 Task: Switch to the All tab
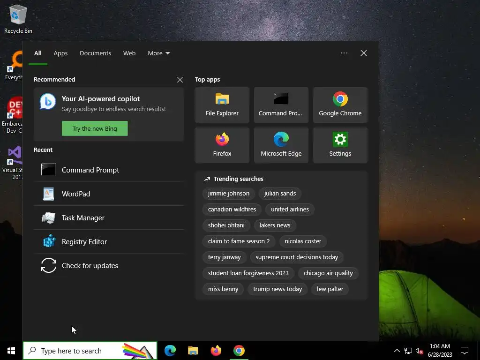click(x=37, y=53)
